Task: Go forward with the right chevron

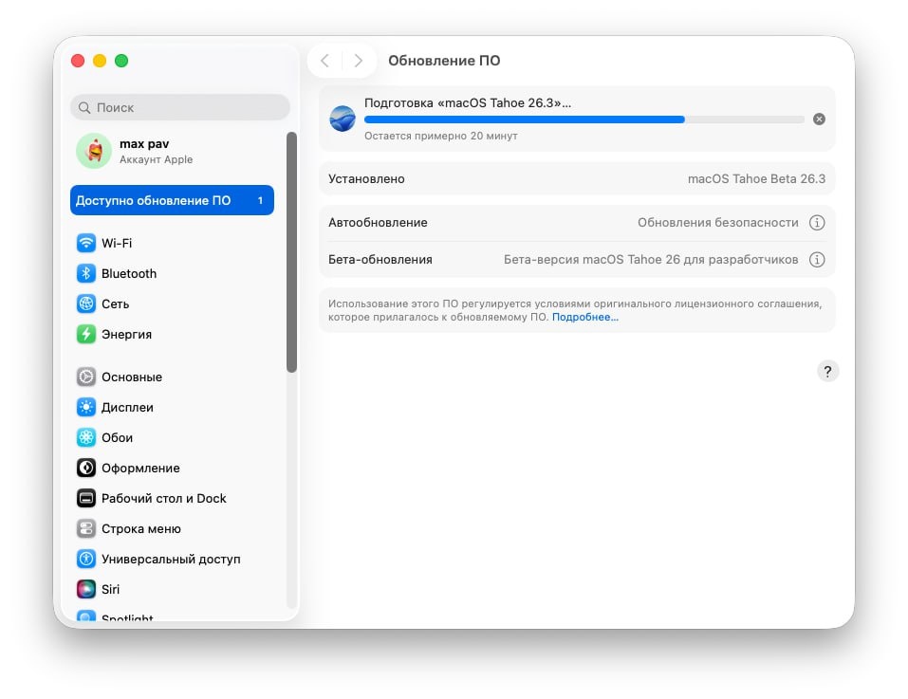Action: [359, 61]
